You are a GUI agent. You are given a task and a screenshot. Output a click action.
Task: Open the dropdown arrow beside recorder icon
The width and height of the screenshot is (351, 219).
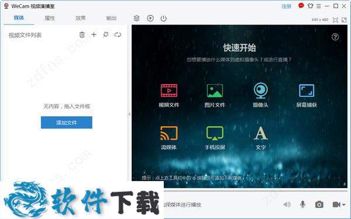click(343, 204)
